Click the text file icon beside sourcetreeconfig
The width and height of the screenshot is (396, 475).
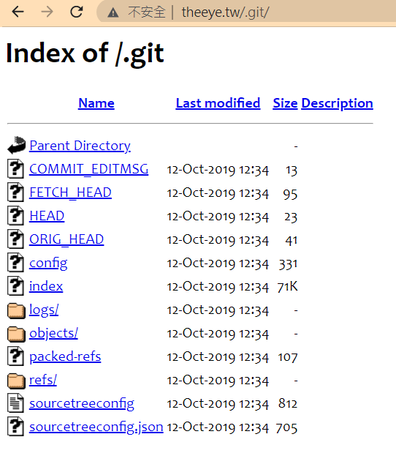pos(16,403)
